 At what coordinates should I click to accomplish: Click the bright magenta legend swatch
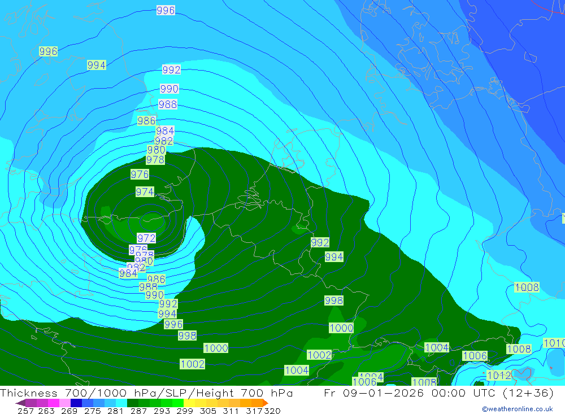54,403
